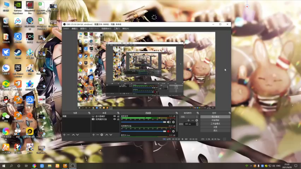Remove the selected scene using Scenes minus button
This screenshot has height=169, width=301.
[x=68, y=135]
